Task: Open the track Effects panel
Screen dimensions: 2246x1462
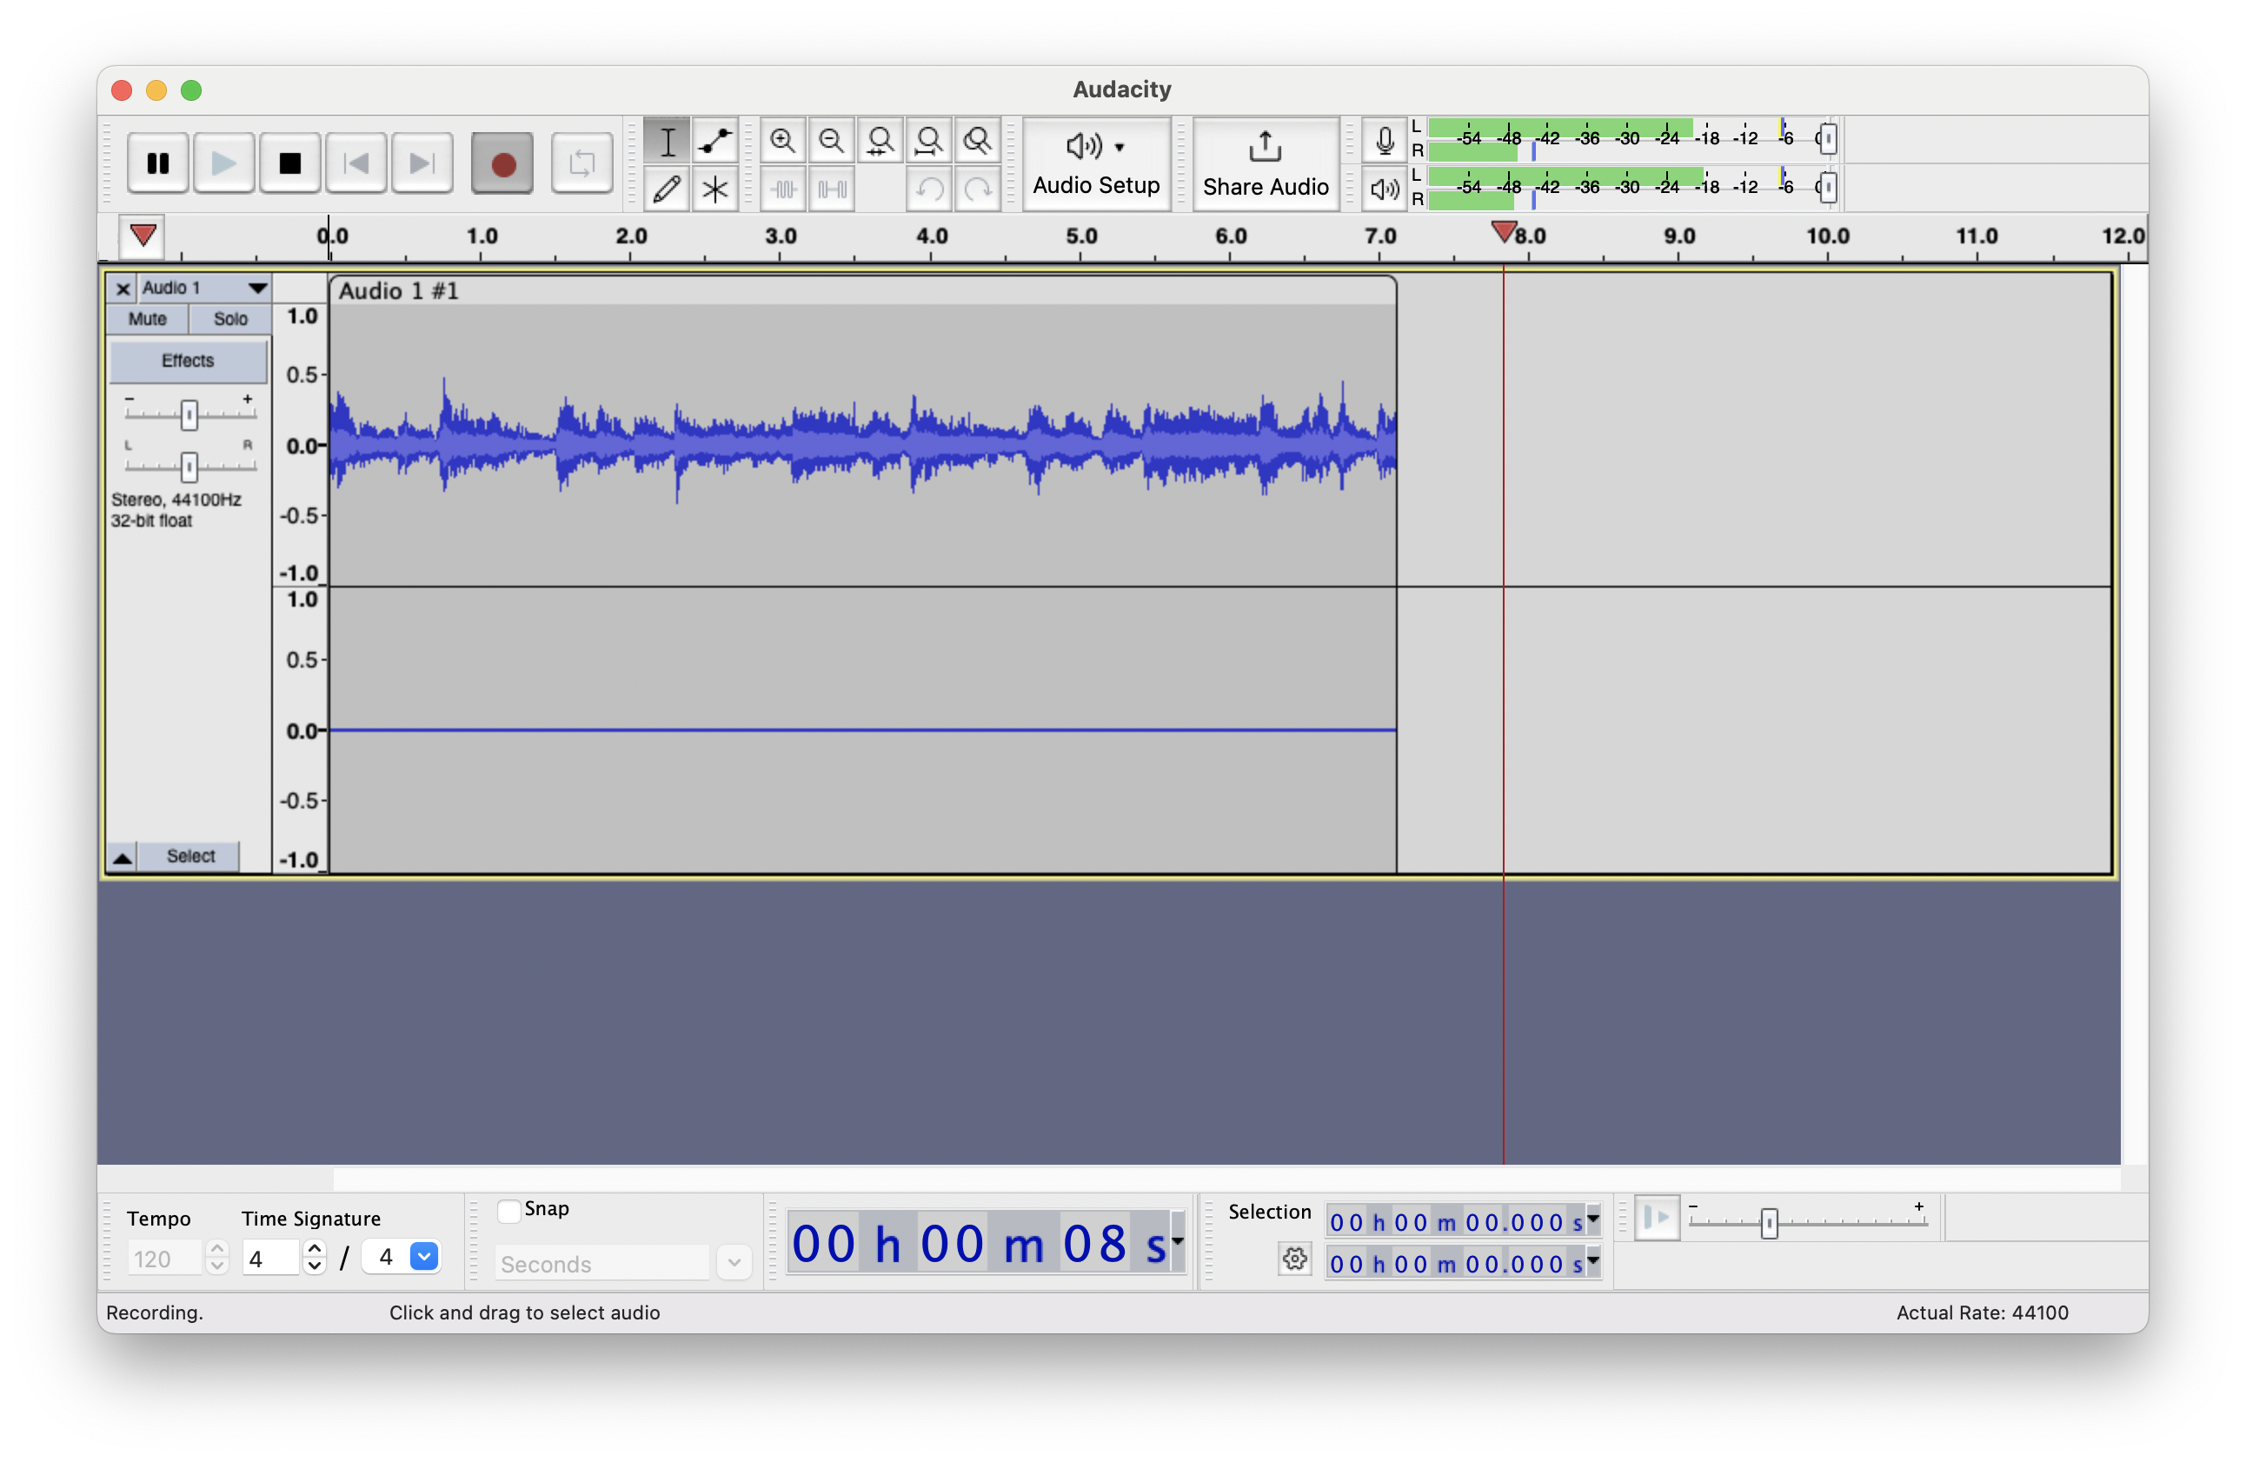Action: tap(188, 362)
